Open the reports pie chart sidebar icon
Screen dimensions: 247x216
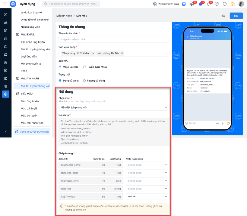(6, 62)
